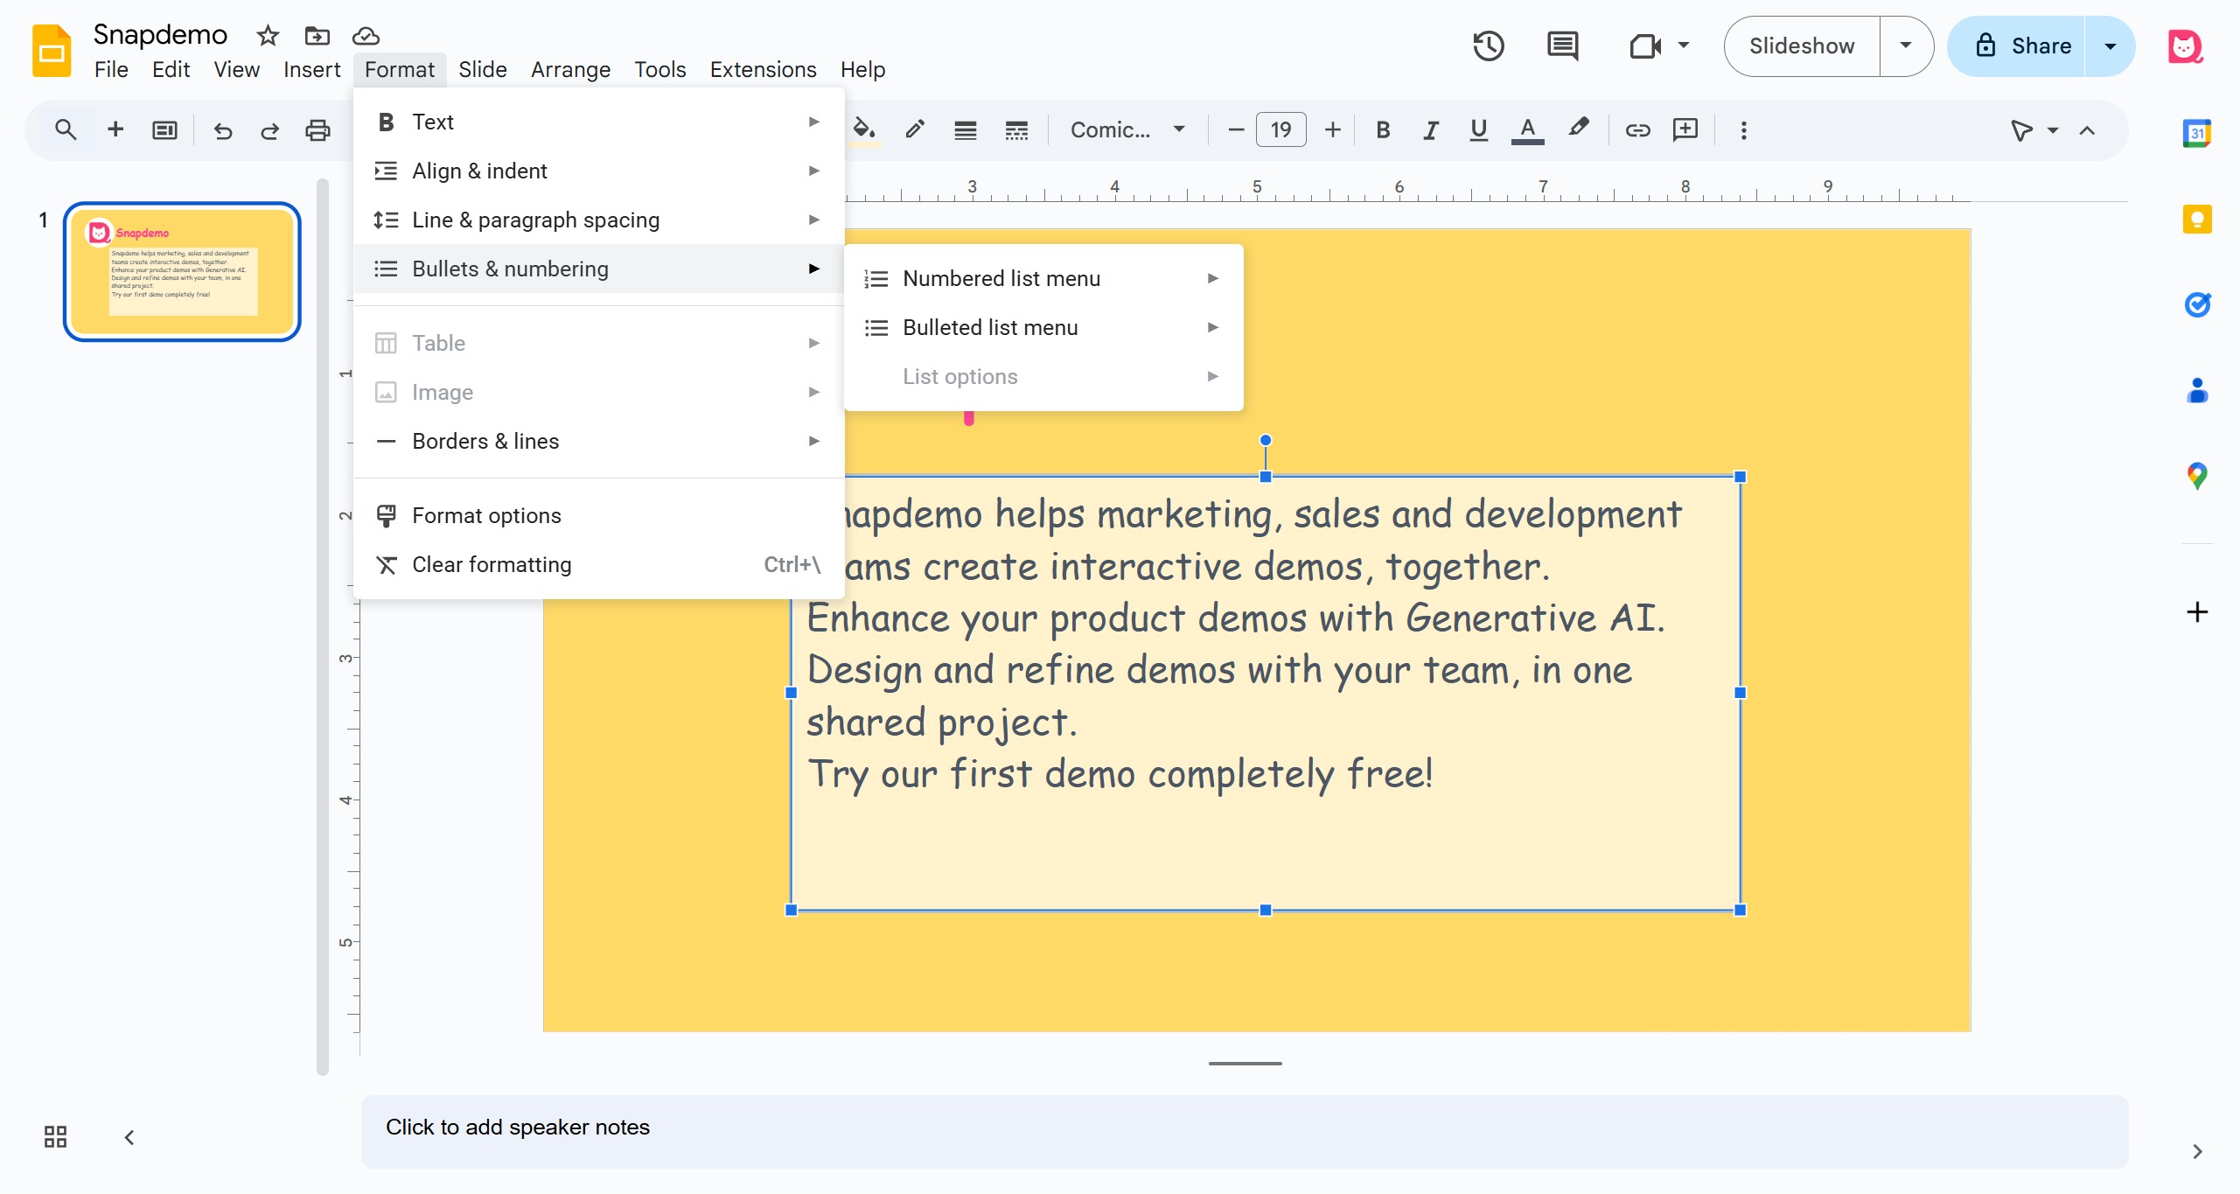
Task: Open Google Calendar side panel
Action: tap(2197, 134)
